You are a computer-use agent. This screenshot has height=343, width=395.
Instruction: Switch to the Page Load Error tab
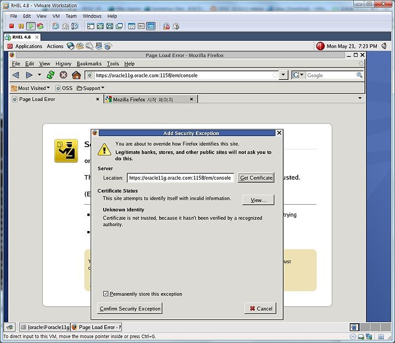coord(56,99)
